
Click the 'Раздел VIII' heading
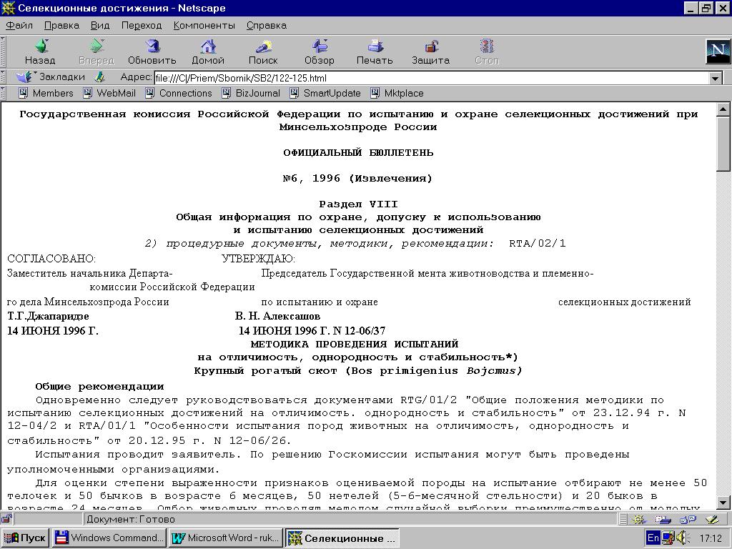358,204
